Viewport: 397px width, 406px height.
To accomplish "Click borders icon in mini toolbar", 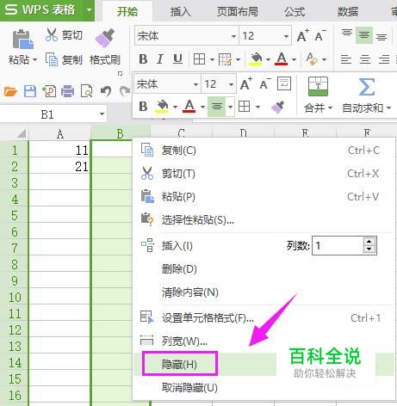I will [245, 107].
